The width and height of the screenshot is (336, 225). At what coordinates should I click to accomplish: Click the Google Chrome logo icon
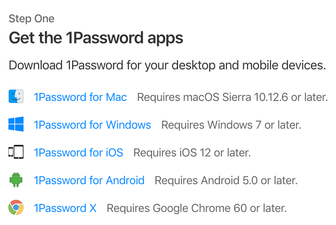pyautogui.click(x=16, y=207)
